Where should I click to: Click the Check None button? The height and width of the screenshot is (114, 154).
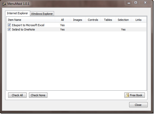[x=38, y=95]
